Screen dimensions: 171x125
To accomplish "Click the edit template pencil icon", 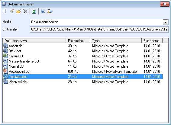I will coord(12,11).
